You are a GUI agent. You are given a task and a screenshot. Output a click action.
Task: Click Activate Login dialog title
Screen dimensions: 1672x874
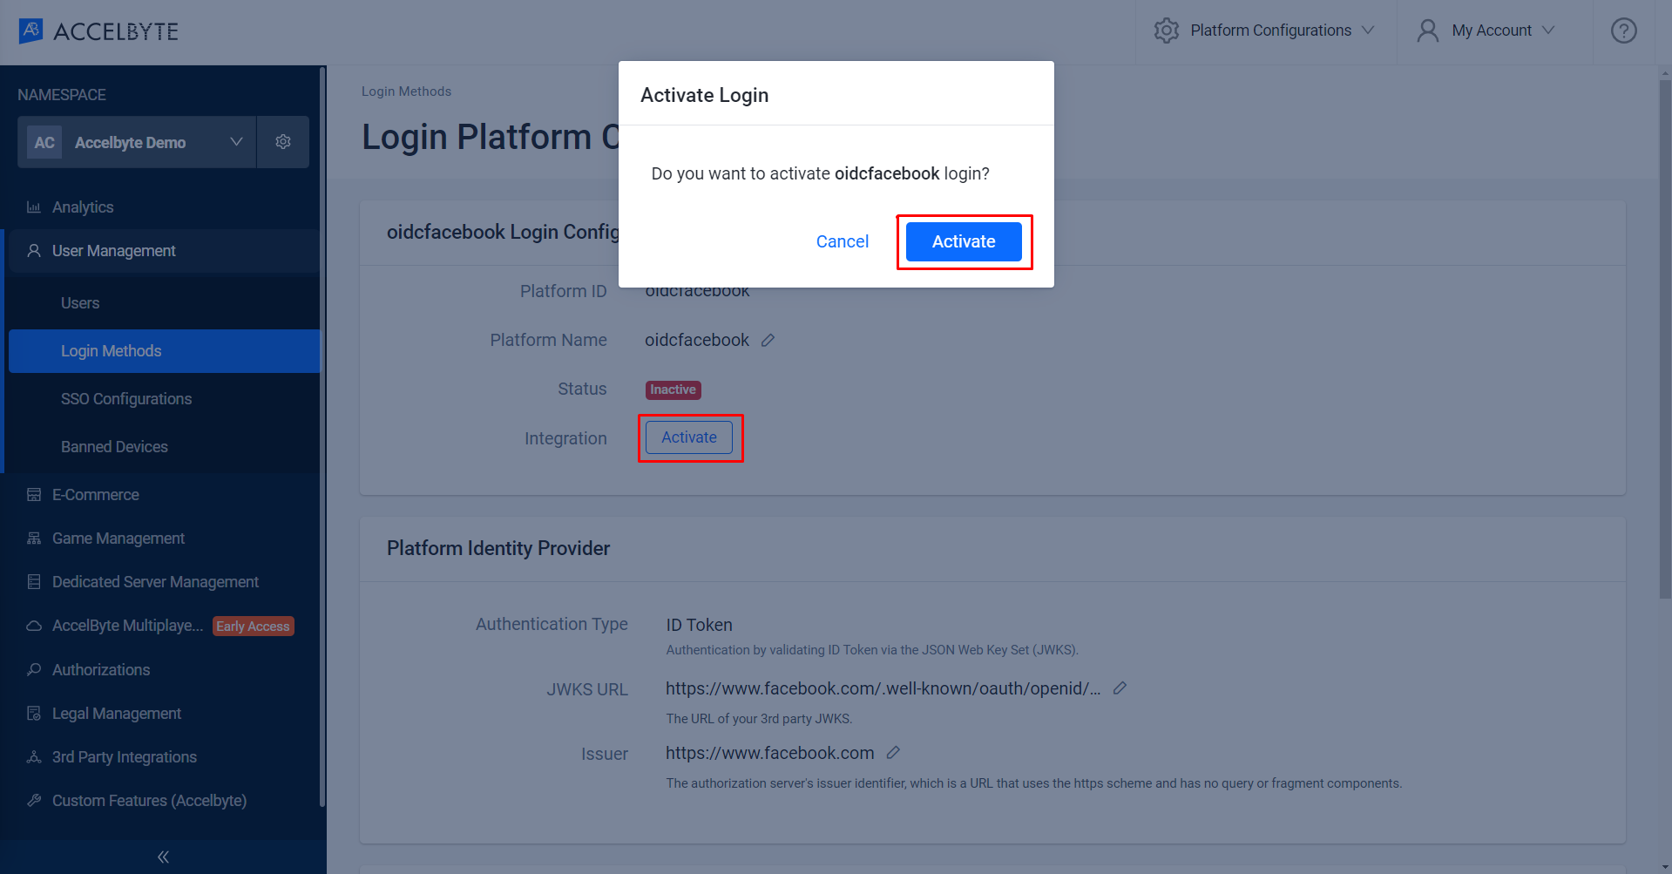[x=705, y=95]
